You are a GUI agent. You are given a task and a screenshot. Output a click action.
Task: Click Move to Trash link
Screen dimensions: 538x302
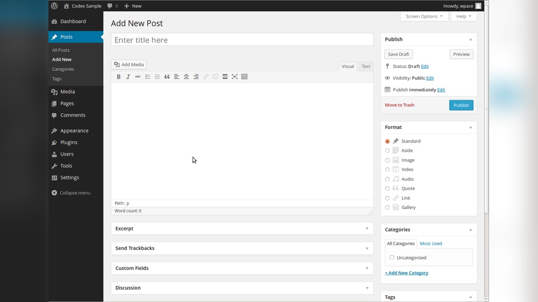pos(399,105)
